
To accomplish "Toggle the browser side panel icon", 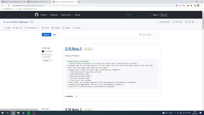I will (195, 6).
